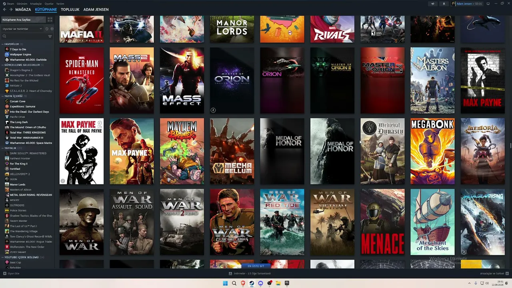Click the Arkadaşlar ve Sohbet link
The image size is (512, 288).
[492, 274]
